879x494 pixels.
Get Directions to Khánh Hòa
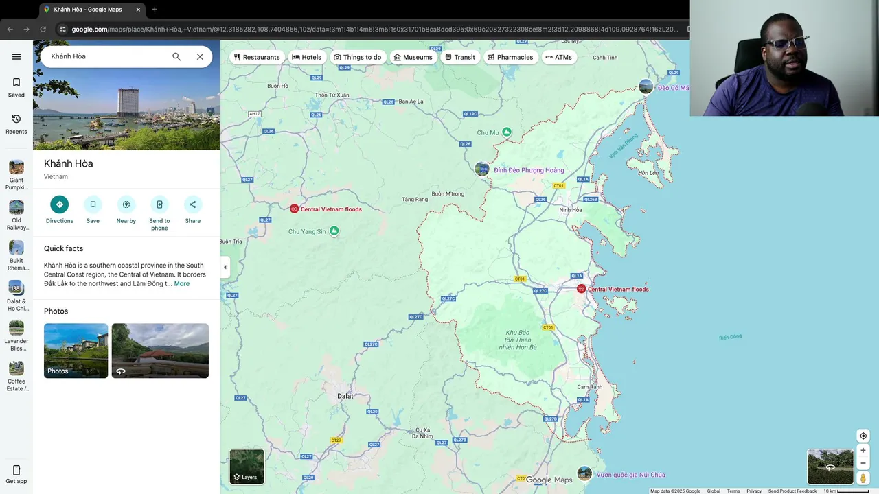(59, 209)
